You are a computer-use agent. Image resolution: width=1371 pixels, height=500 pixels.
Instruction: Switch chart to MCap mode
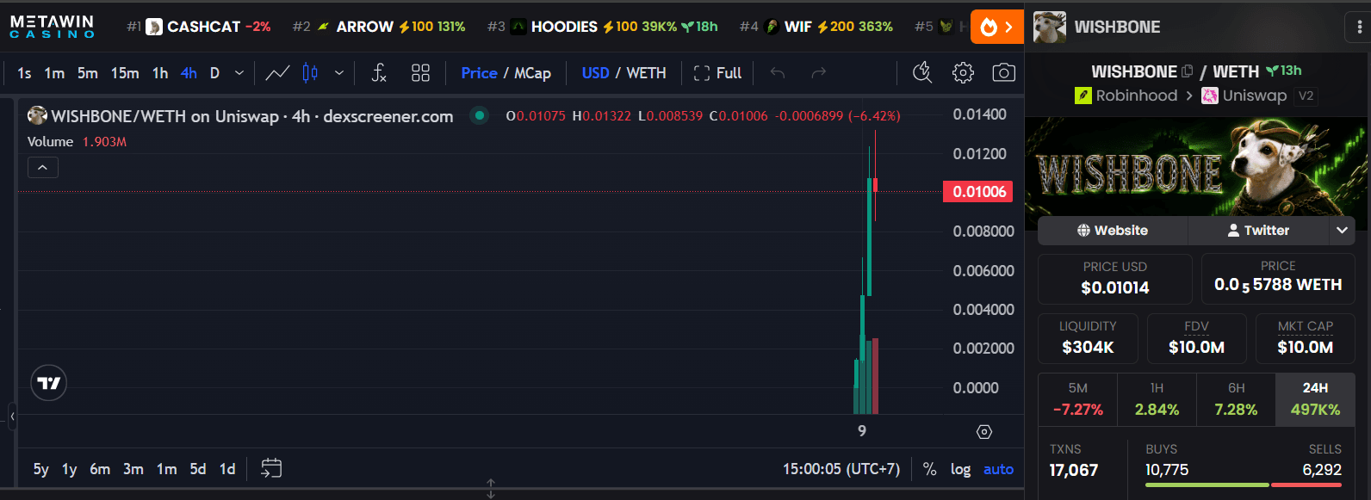532,73
